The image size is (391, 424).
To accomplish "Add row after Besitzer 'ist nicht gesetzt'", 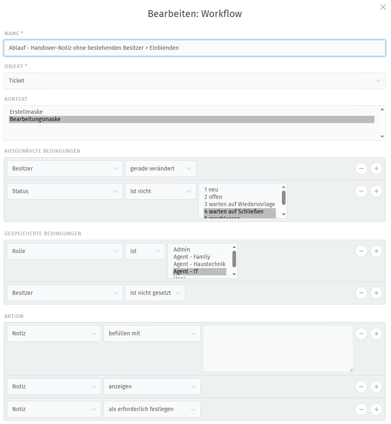I will click(x=376, y=293).
